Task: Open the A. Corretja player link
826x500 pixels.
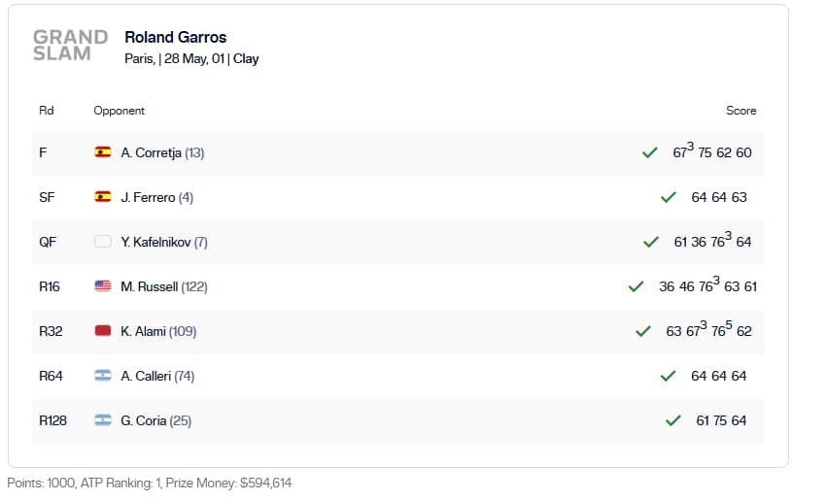Action: (x=152, y=152)
